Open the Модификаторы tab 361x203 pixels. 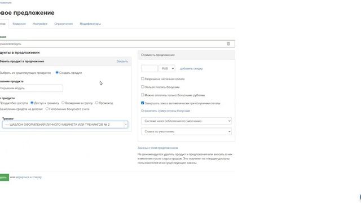pyautogui.click(x=90, y=24)
